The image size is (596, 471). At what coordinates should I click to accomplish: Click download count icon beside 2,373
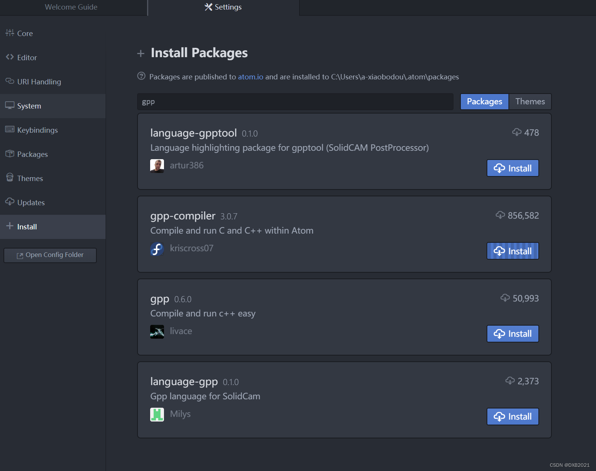pos(510,381)
